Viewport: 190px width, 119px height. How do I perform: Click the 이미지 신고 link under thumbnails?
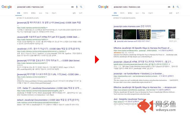tap(173, 41)
